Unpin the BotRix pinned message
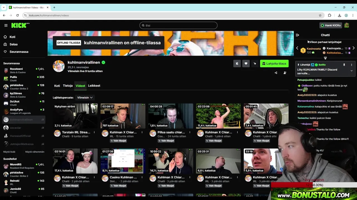This screenshot has width=357, height=200. (344, 65)
